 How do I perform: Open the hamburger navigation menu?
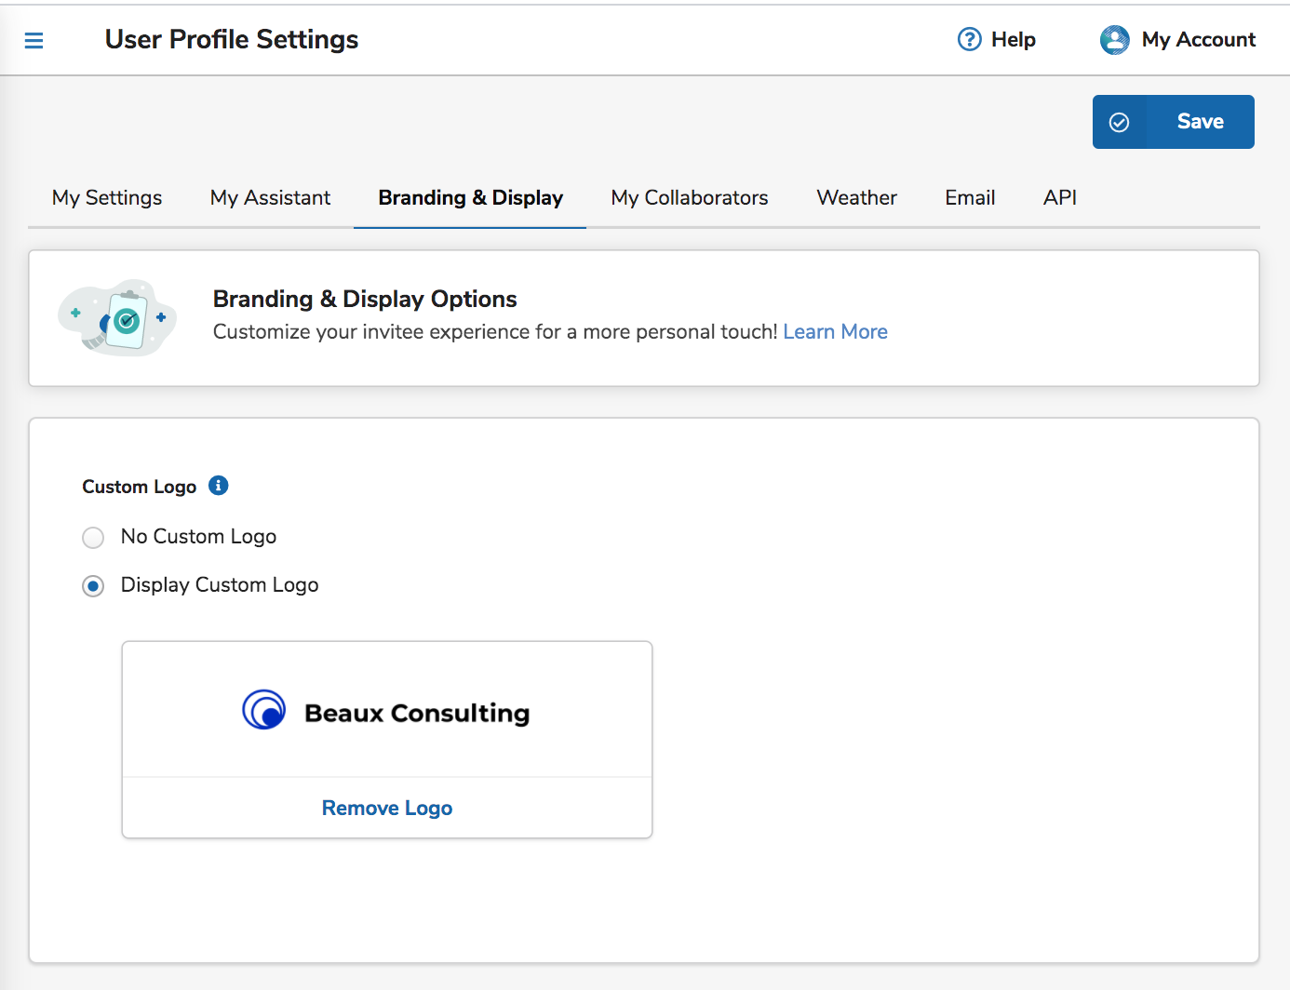pyautogui.click(x=34, y=40)
